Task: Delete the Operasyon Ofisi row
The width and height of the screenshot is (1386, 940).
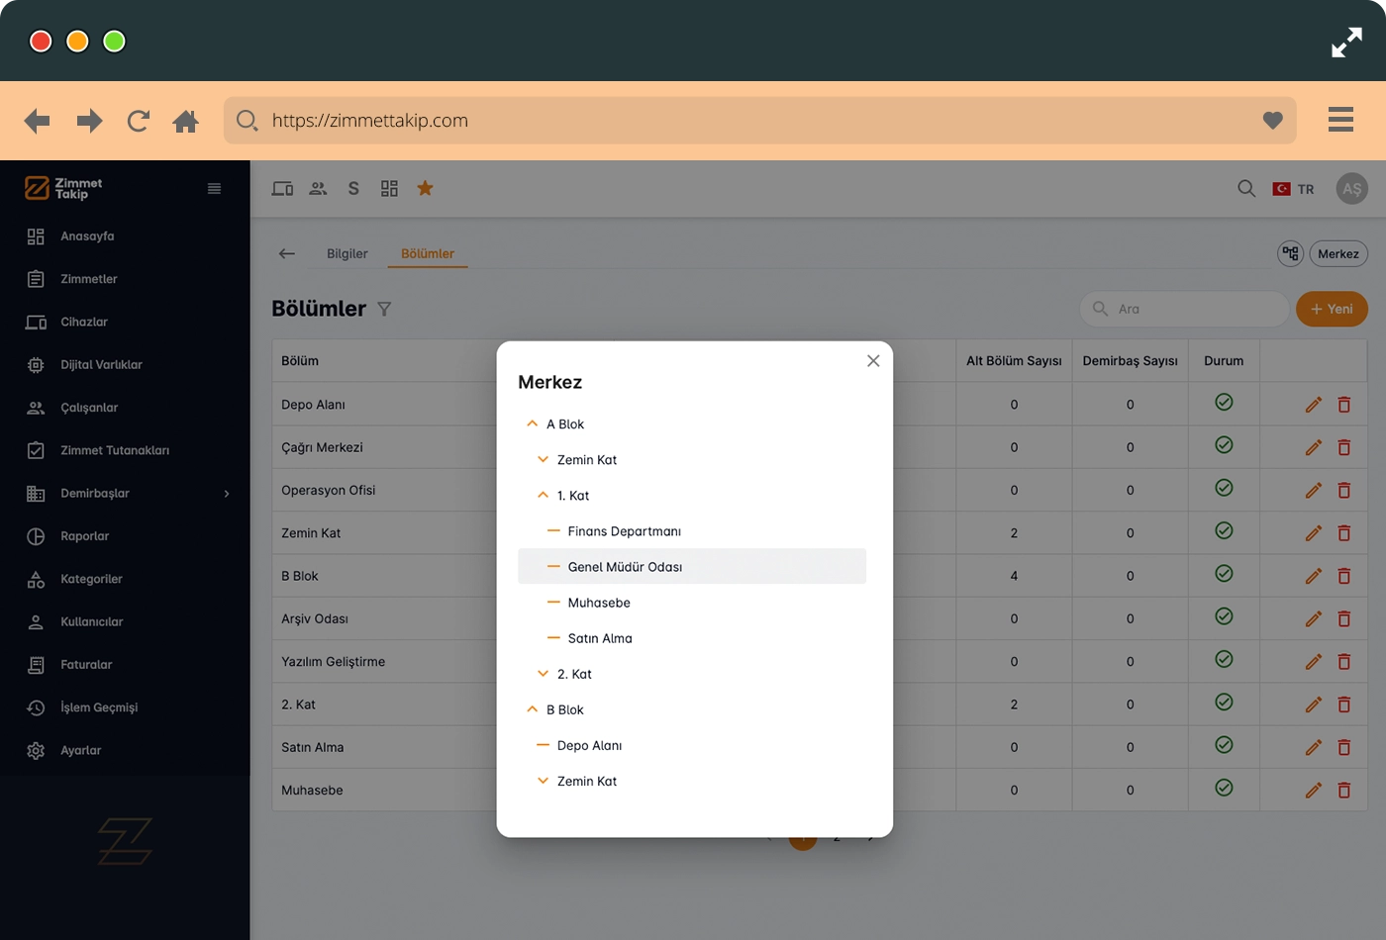Action: click(x=1344, y=490)
